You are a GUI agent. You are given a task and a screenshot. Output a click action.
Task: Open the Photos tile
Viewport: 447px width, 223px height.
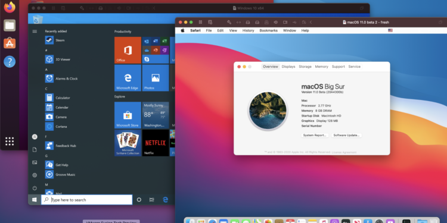click(156, 78)
